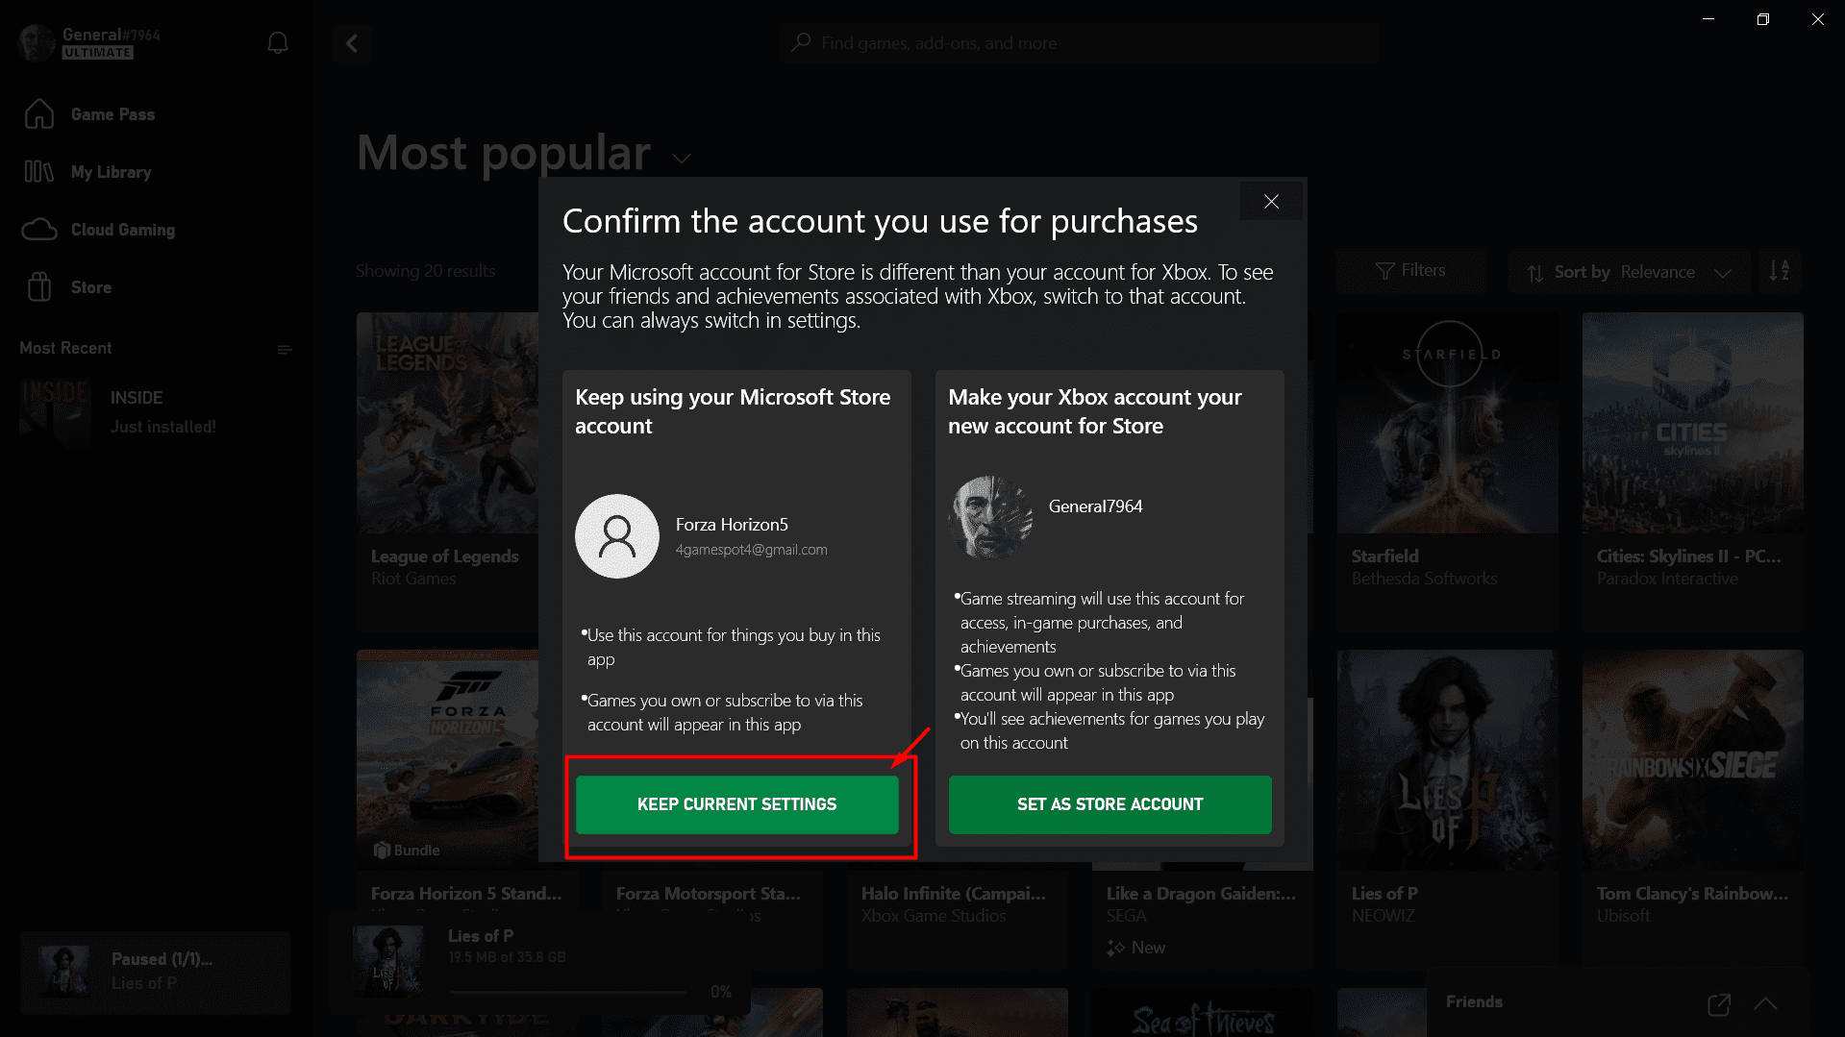Select the Store sidebar icon
The image size is (1845, 1037).
point(39,286)
